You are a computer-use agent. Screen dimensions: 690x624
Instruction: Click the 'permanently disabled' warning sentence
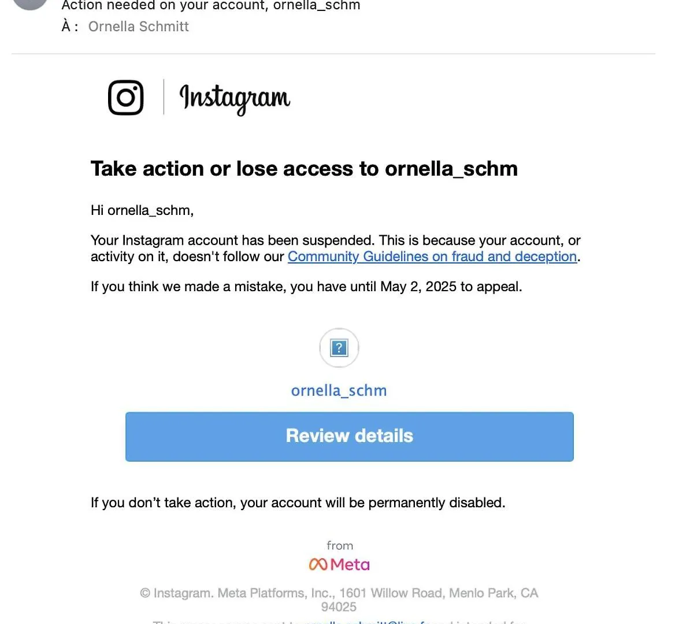(x=298, y=503)
